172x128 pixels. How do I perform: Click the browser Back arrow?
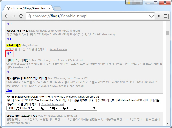pos(6,16)
